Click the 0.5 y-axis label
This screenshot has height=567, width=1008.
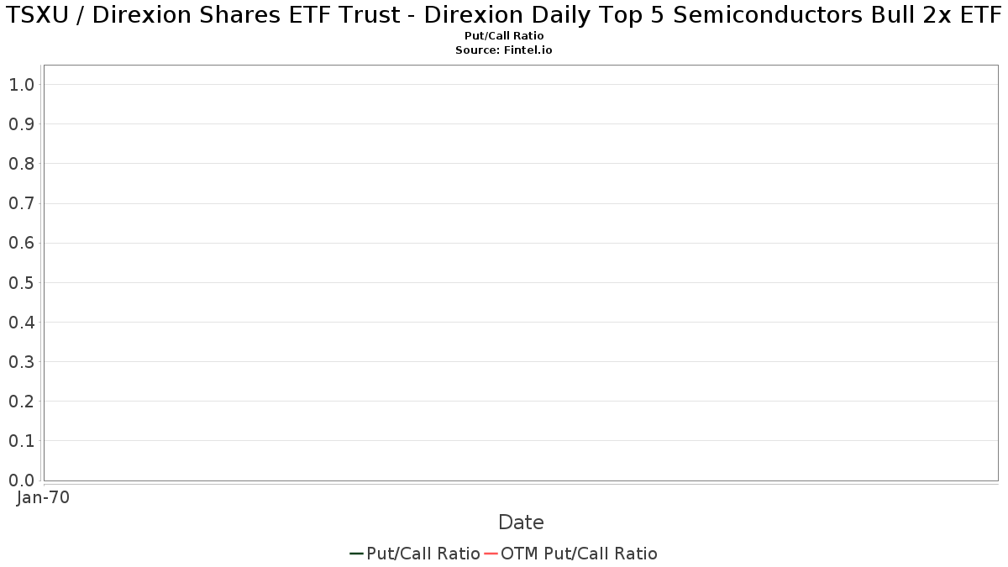click(x=21, y=283)
